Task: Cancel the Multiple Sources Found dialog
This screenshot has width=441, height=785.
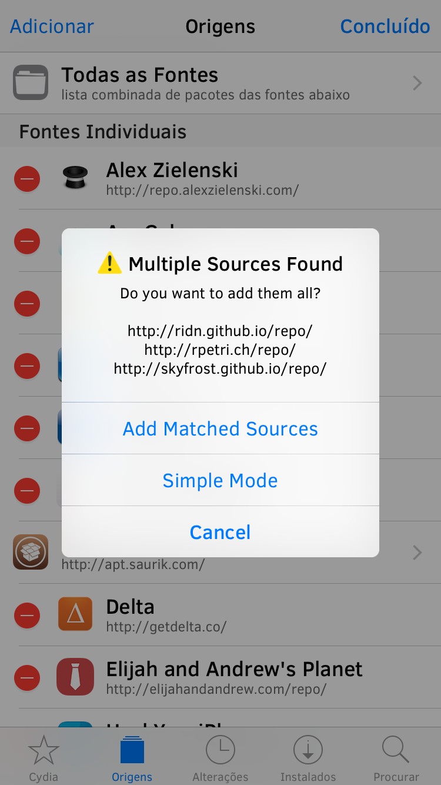Action: click(x=220, y=532)
